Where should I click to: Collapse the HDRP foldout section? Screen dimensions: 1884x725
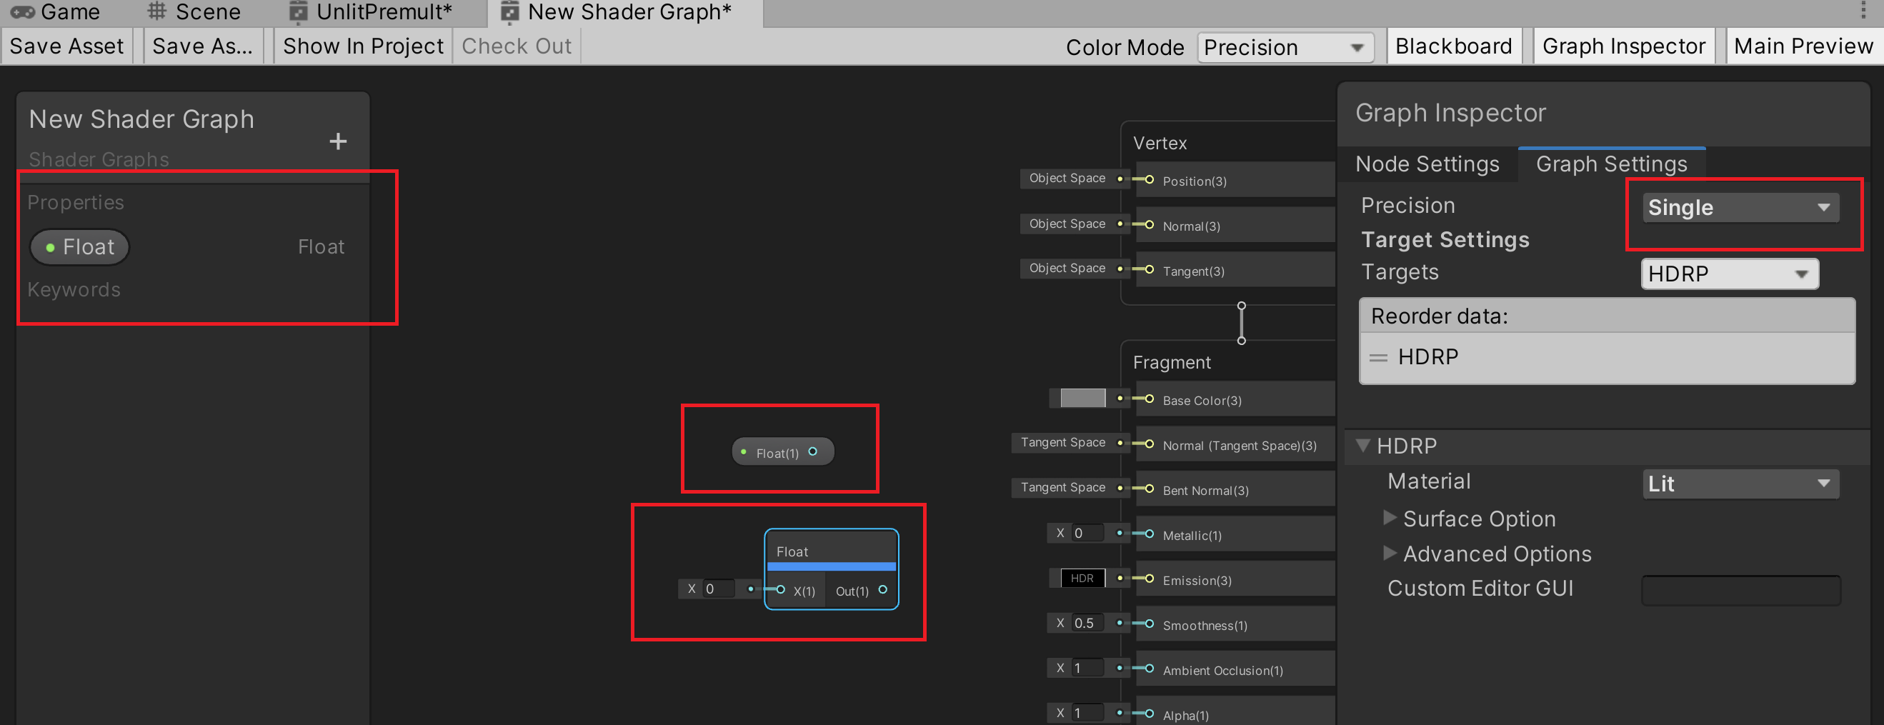coord(1363,446)
